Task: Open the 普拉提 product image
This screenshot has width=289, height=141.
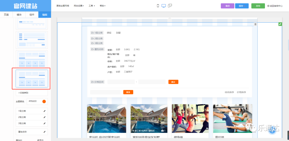Action: coord(233,118)
